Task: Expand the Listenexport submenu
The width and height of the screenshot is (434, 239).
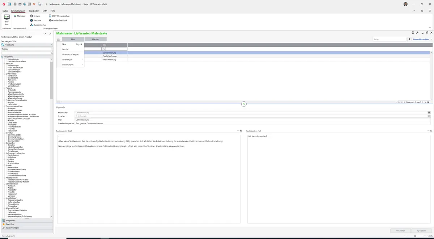Action: pyautogui.click(x=73, y=59)
